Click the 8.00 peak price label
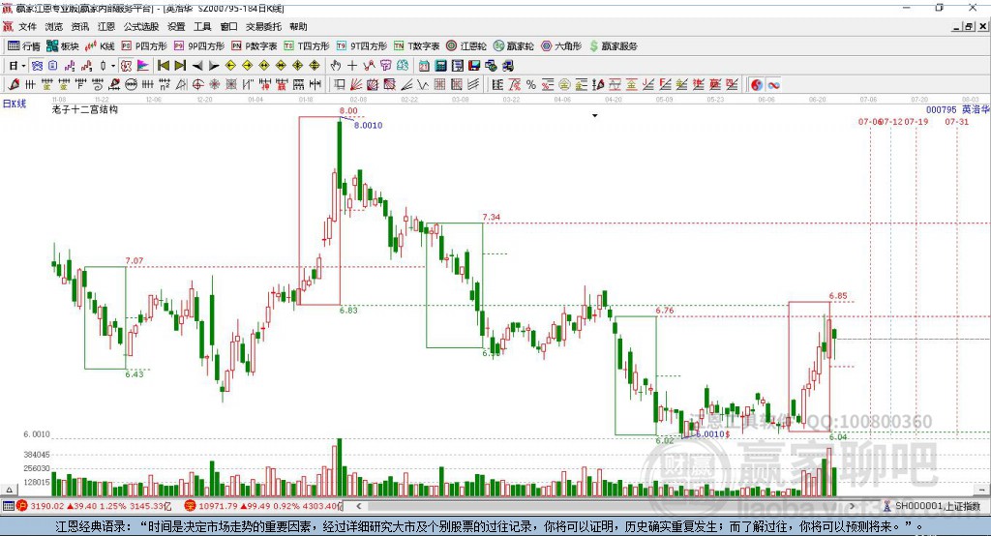 [348, 110]
